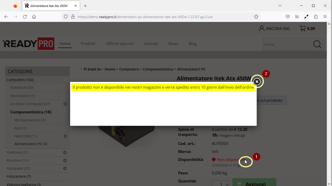Open Hard Disk (11) category

[26, 136]
